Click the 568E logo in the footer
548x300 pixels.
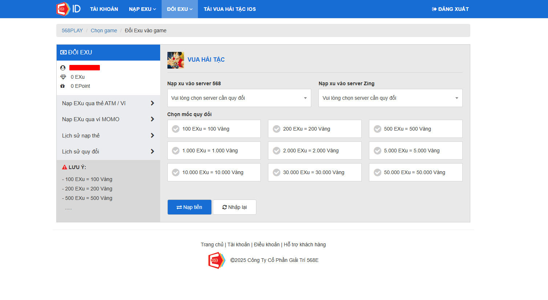216,260
